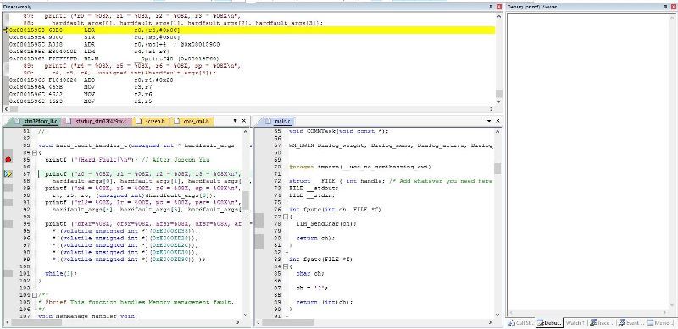Click the printf "[Hard Fault]" code line
This screenshot has width=678, height=329.
click(127, 160)
